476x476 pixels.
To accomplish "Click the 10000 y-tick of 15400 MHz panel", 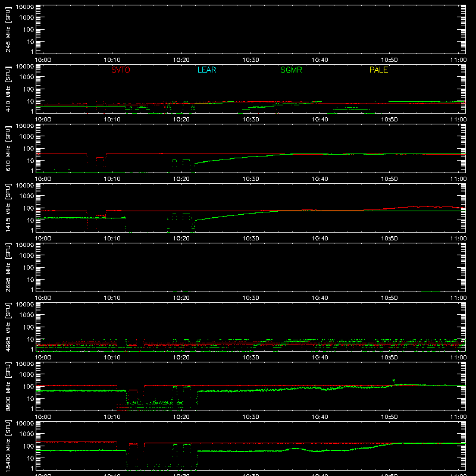I will pyautogui.click(x=25, y=424).
